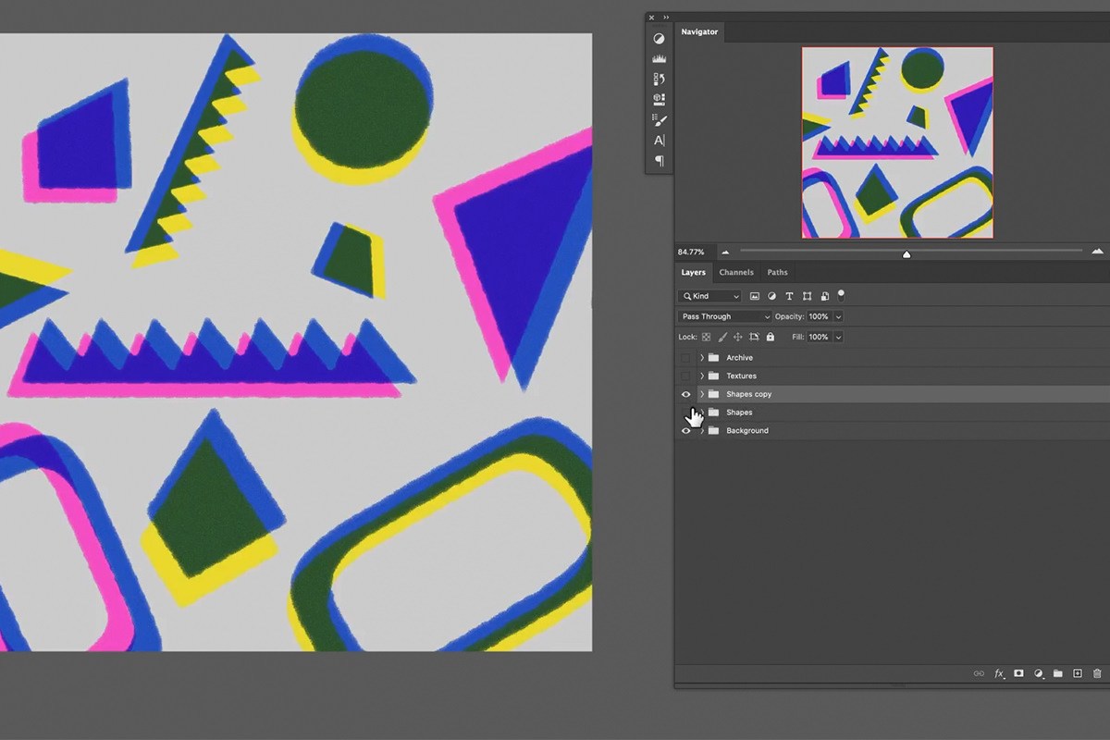Screen dimensions: 1110x740
Task: Click the Fill 100% value field
Action: [819, 338]
